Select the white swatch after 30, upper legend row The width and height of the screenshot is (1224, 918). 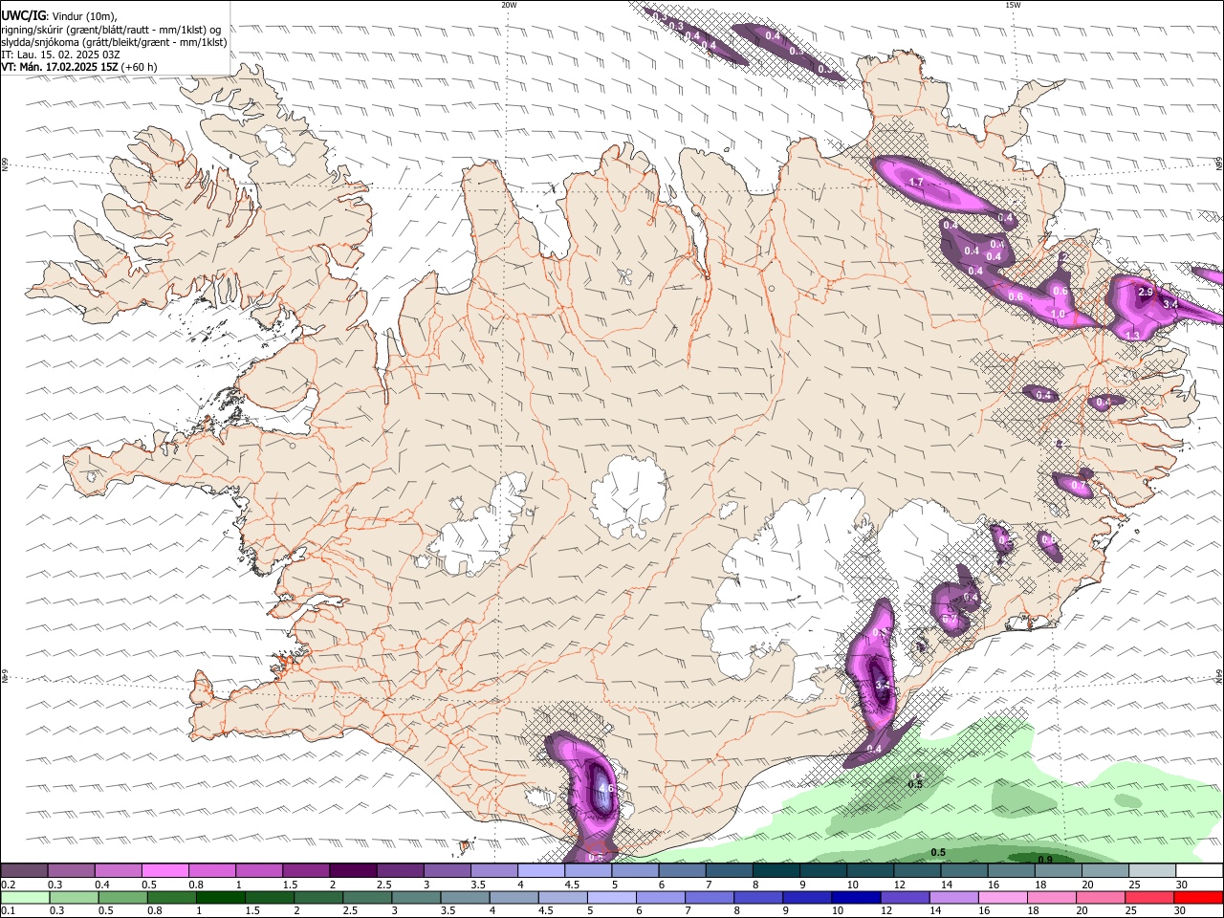coord(1199,871)
